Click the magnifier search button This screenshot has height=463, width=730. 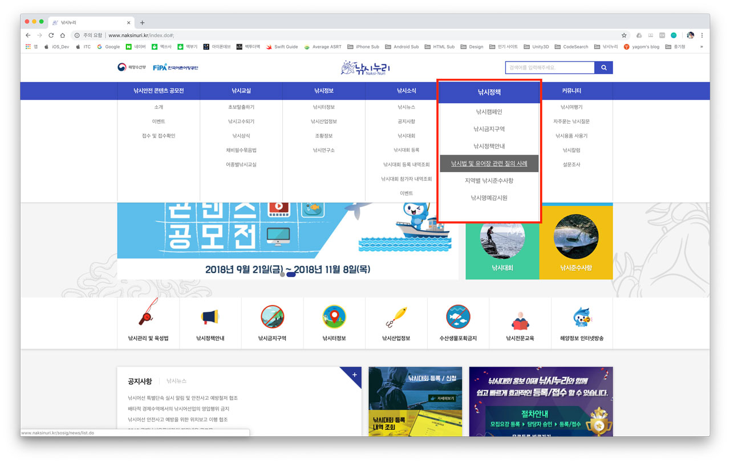tap(603, 68)
